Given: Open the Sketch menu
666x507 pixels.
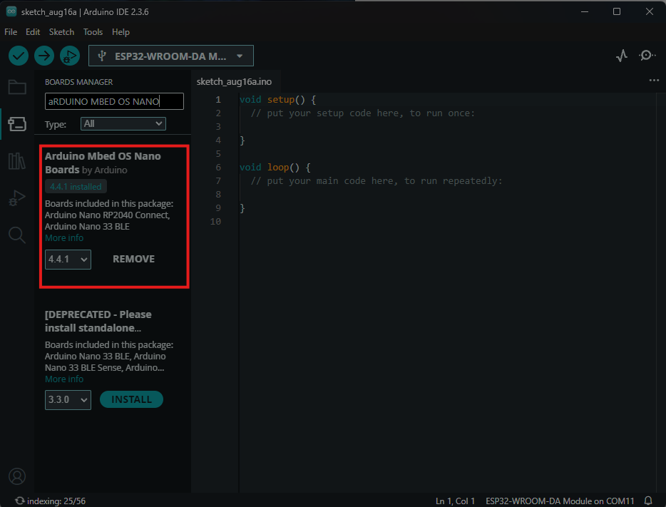Looking at the screenshot, I should point(61,32).
